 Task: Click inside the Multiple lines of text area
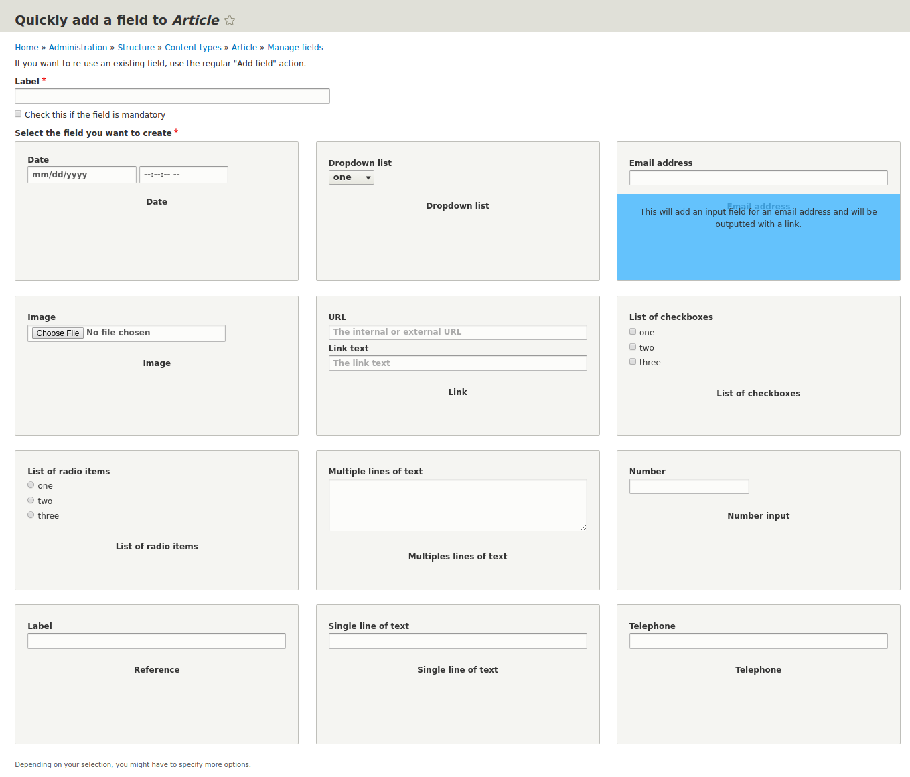[x=457, y=505]
